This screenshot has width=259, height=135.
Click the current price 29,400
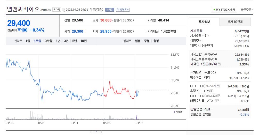point(19,23)
